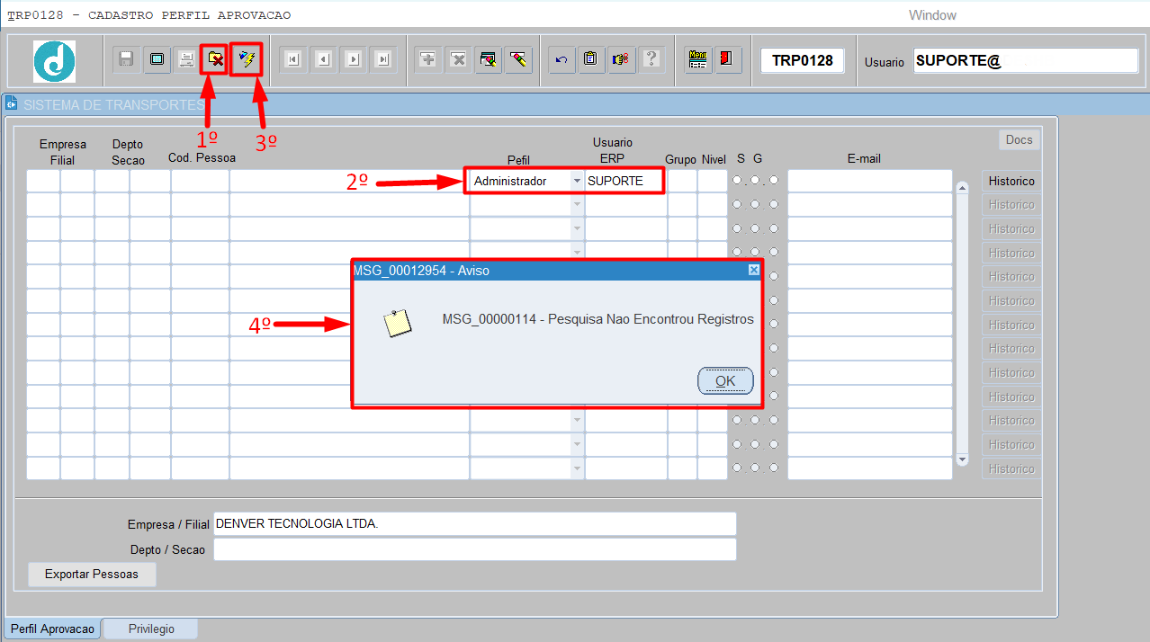
Task: Switch to the Privilegio tab
Action: pos(151,629)
